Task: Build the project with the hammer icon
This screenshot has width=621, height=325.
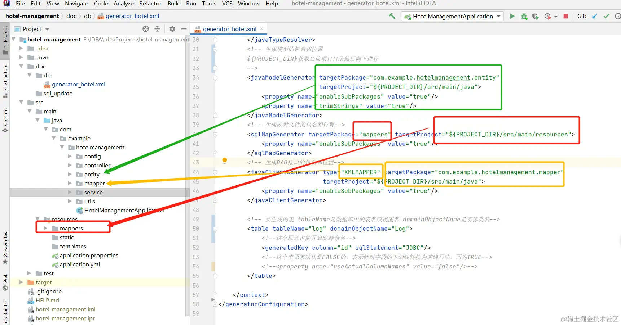Action: tap(392, 16)
